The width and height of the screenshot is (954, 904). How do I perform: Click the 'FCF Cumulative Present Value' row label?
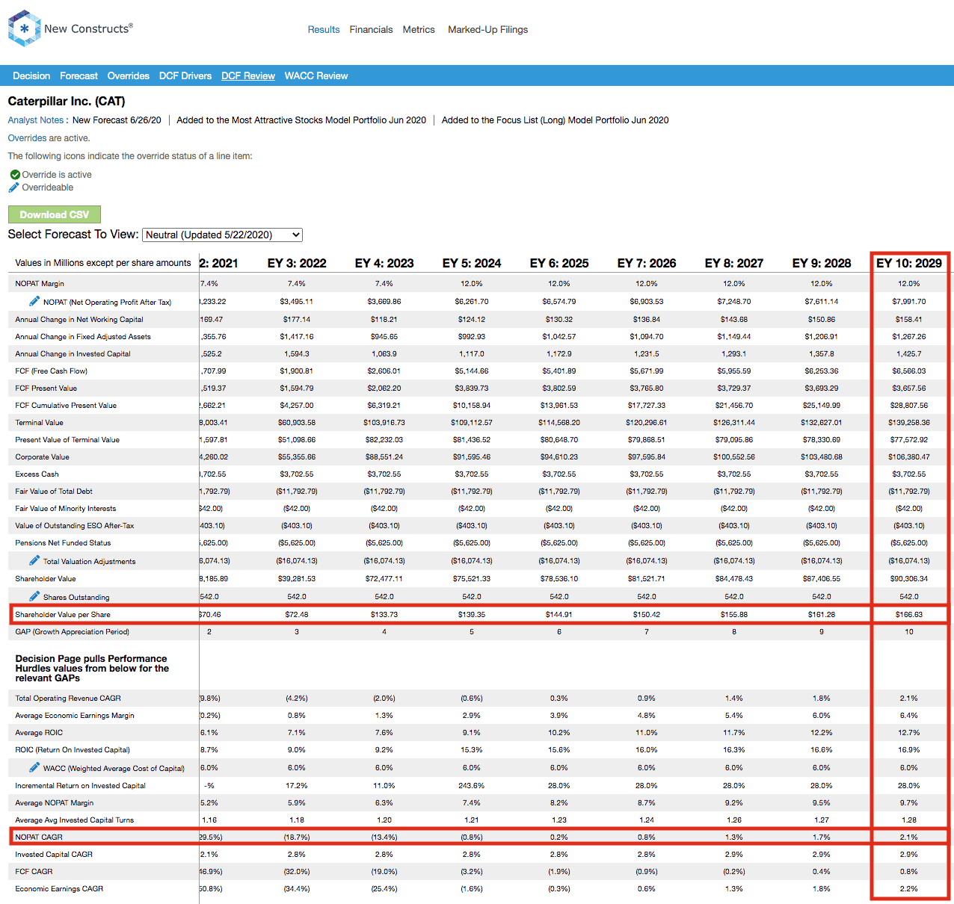coord(66,406)
